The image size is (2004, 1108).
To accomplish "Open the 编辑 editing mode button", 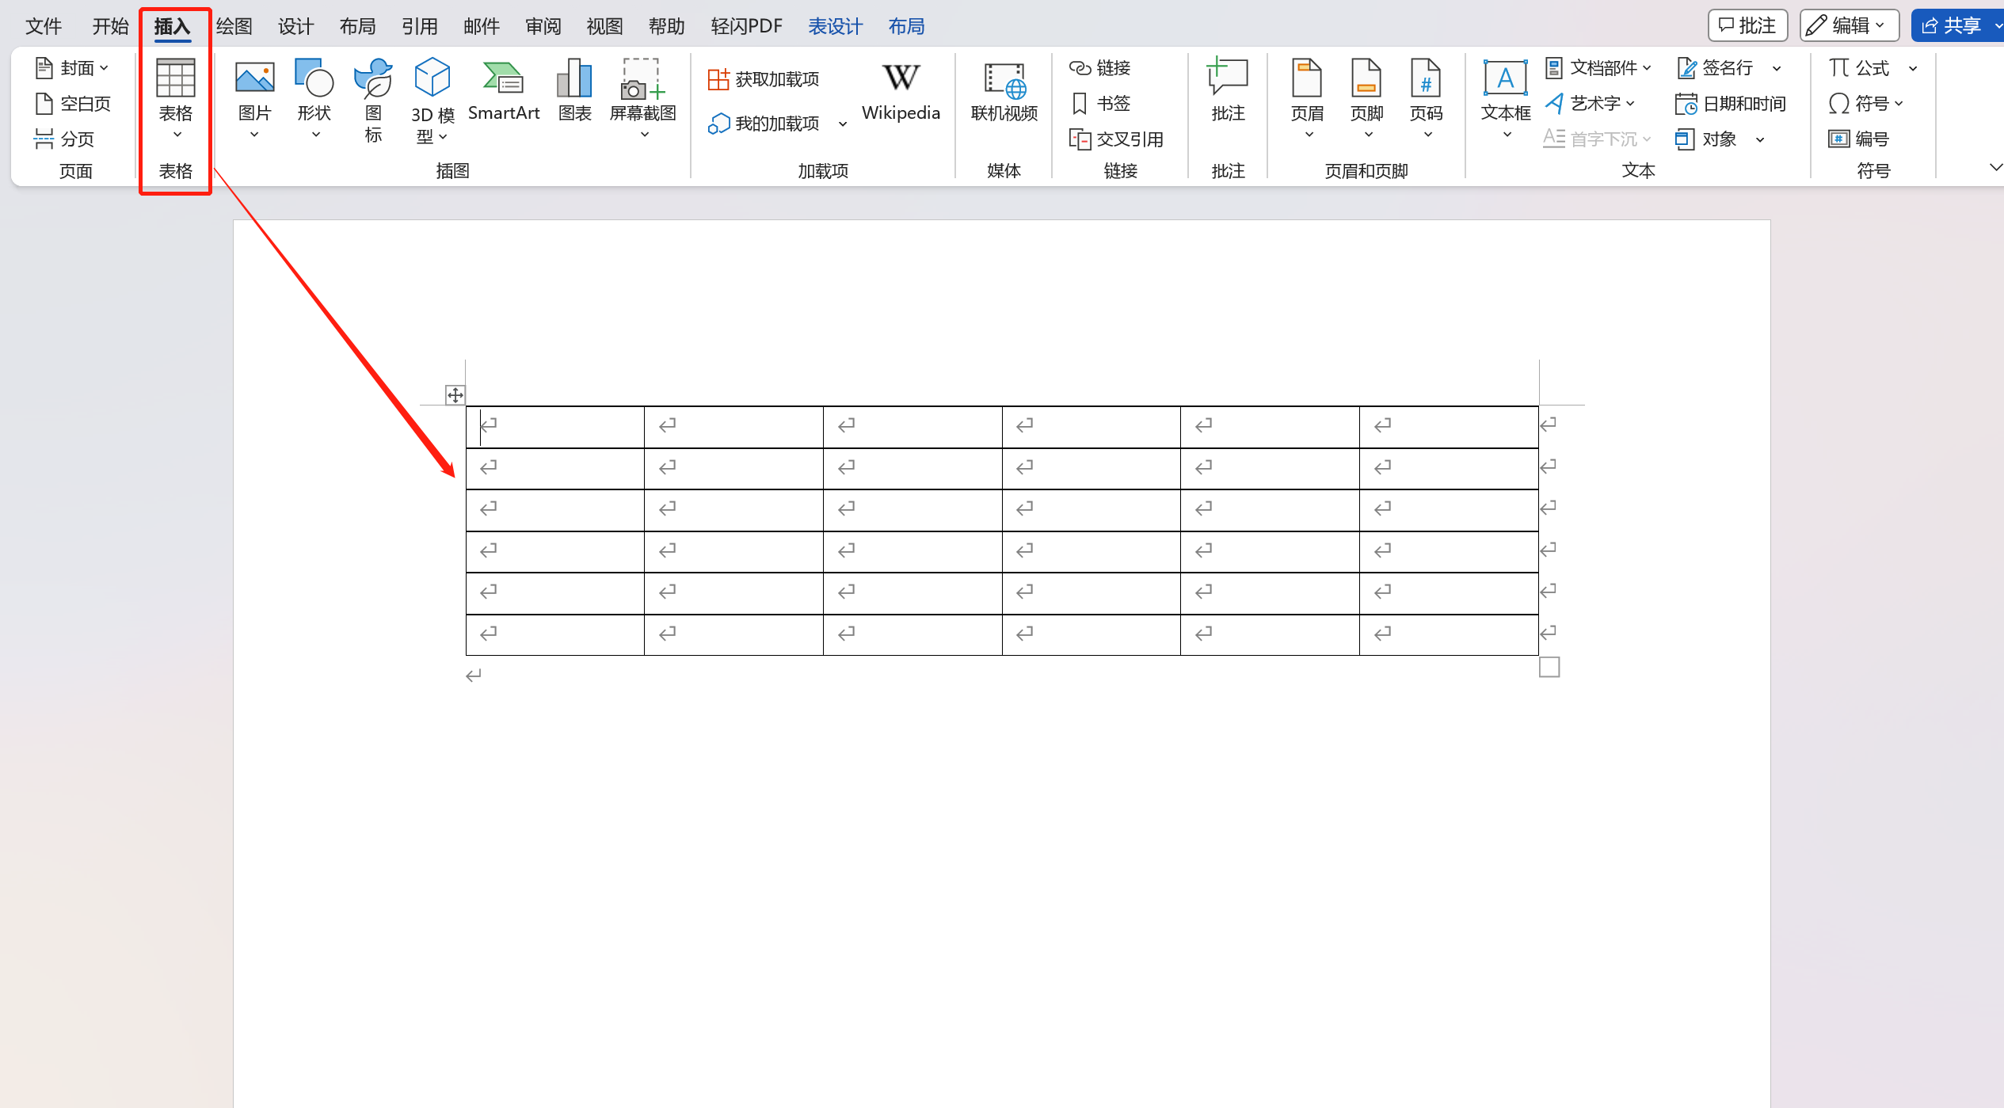I will click(1850, 26).
